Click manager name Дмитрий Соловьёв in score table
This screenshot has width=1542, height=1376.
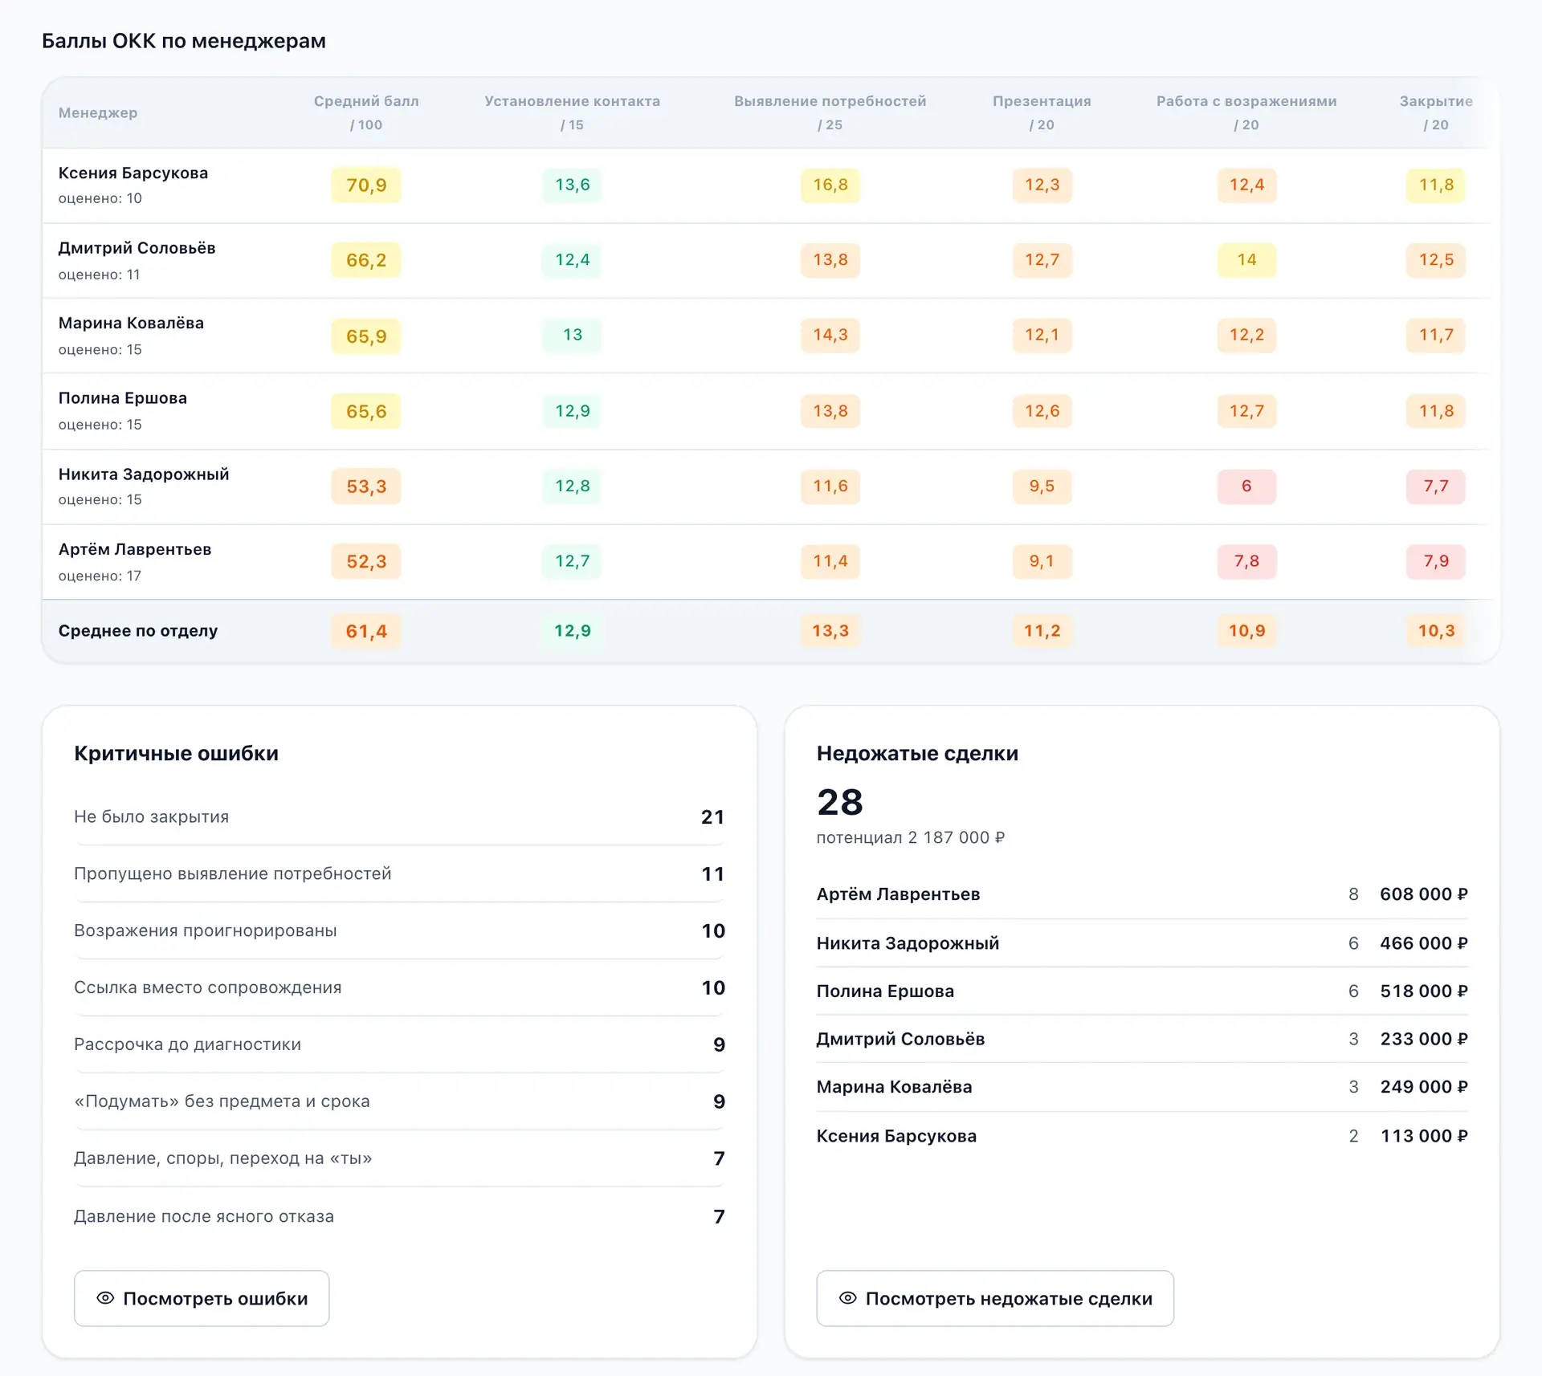[x=137, y=248]
